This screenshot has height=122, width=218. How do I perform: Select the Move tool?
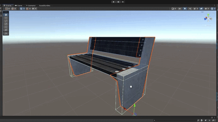click(x=6, y=18)
